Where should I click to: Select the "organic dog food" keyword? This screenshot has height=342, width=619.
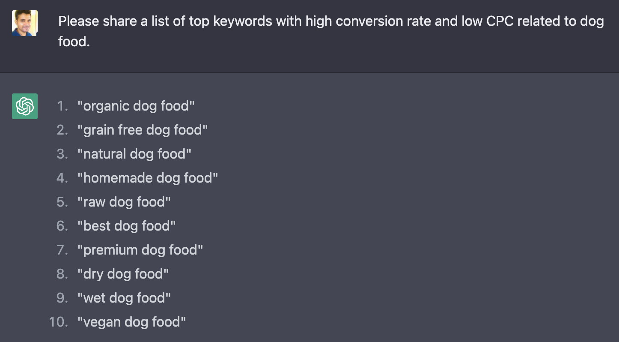[x=136, y=106]
